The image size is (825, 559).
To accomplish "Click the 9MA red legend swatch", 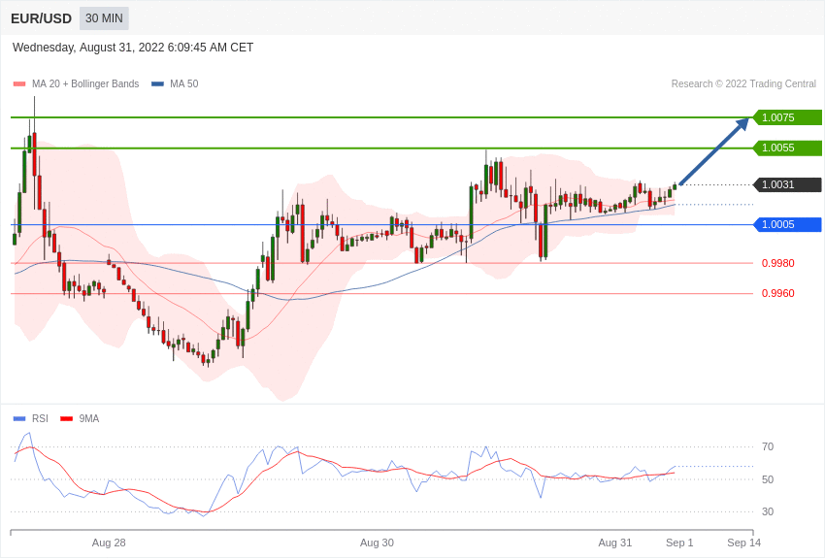I will pos(66,418).
